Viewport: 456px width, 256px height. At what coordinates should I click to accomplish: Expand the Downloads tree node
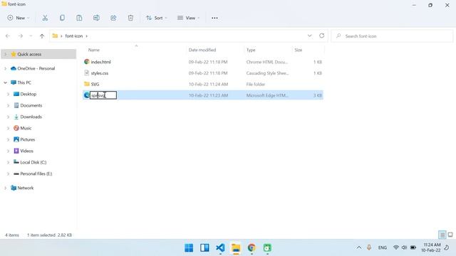[x=8, y=117]
